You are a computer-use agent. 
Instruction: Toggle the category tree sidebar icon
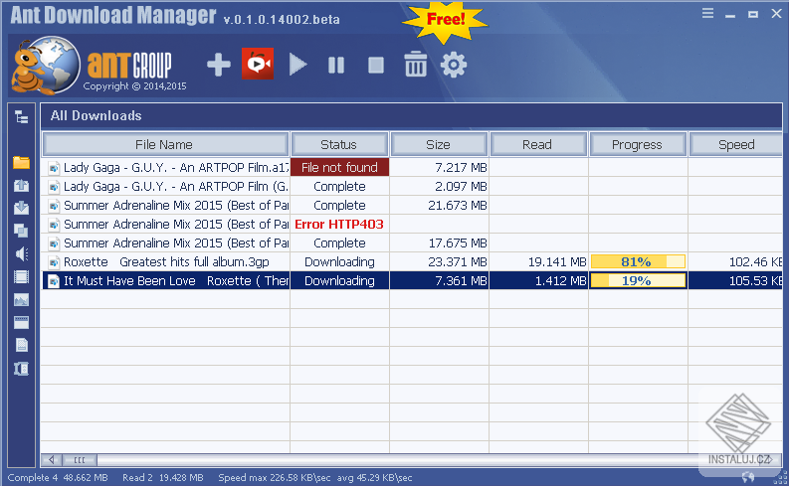click(x=21, y=117)
